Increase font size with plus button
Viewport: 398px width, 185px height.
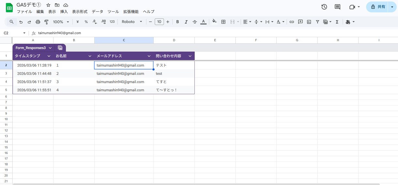tap(168, 22)
